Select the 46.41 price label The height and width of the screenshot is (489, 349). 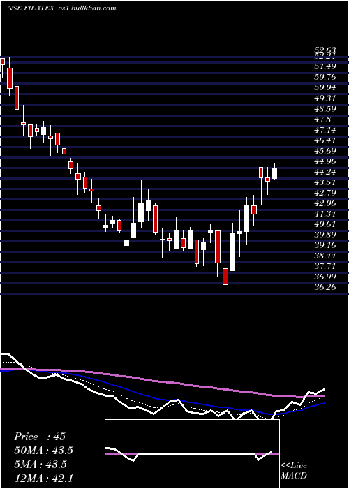(325, 140)
